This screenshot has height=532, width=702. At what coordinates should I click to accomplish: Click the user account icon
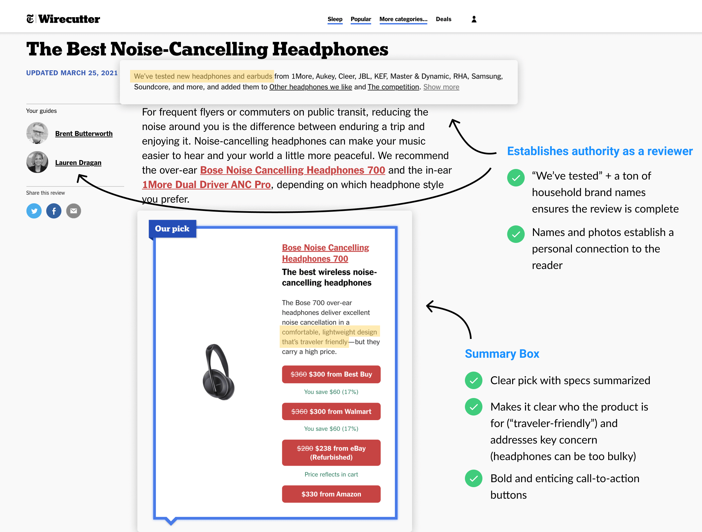pos(474,19)
